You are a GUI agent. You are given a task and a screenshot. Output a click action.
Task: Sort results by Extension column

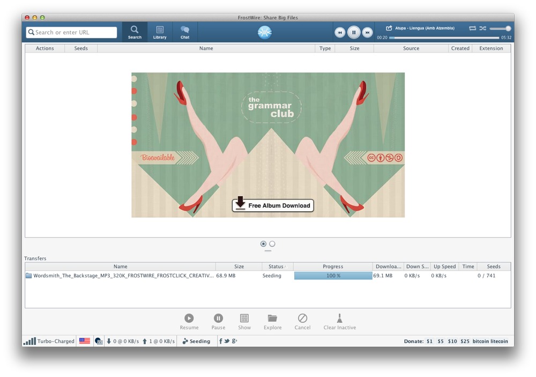tap(491, 48)
